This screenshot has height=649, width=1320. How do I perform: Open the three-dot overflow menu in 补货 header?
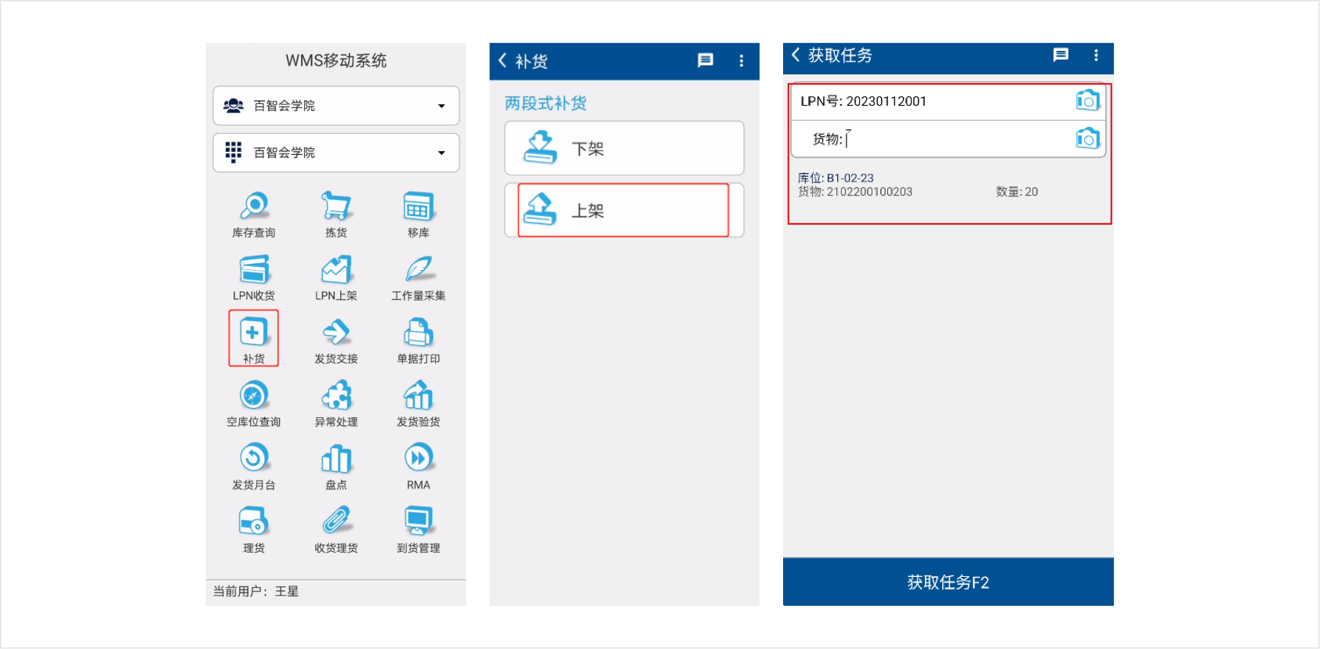(x=741, y=61)
